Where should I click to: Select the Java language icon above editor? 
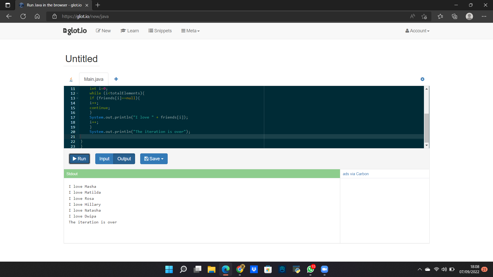pyautogui.click(x=71, y=79)
